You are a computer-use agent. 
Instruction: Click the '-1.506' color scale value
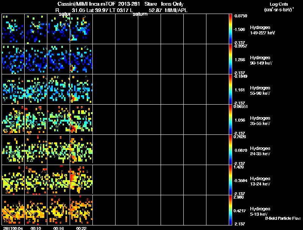pos(239,29)
